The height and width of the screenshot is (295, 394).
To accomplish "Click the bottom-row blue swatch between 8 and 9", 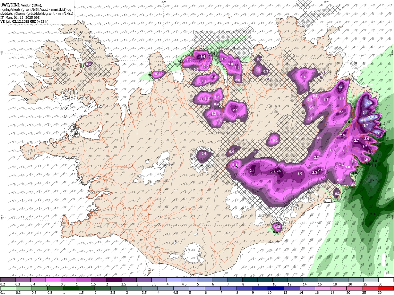I will pos(244,289).
